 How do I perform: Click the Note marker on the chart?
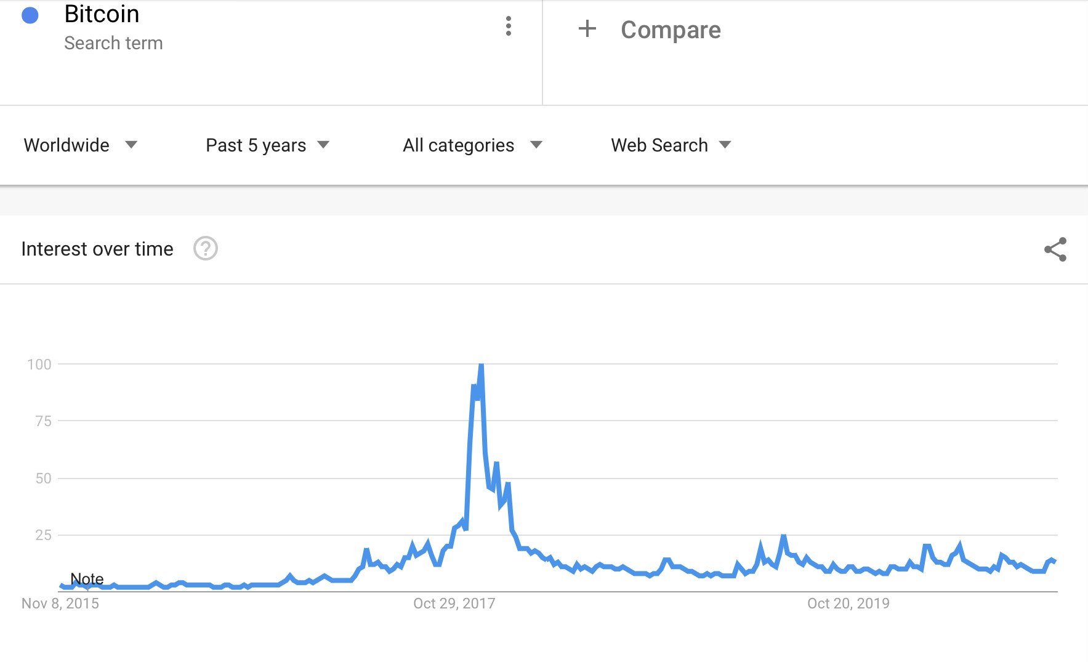click(x=87, y=579)
